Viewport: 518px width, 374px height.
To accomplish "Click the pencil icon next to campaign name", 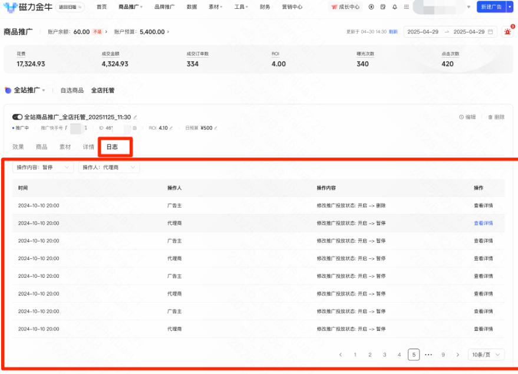I will point(135,117).
